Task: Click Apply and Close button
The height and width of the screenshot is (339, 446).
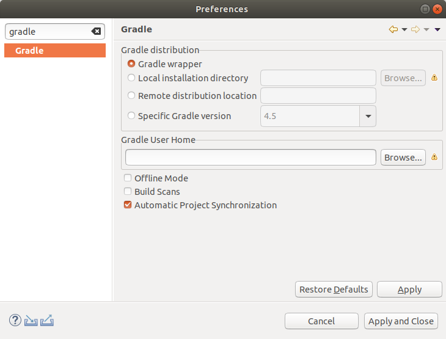Action: tap(401, 321)
